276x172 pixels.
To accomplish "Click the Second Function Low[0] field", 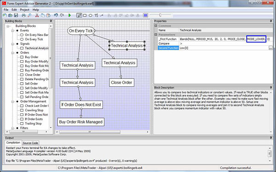I will [x=224, y=48].
